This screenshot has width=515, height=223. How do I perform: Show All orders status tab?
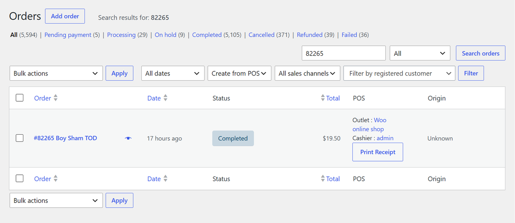tap(14, 35)
